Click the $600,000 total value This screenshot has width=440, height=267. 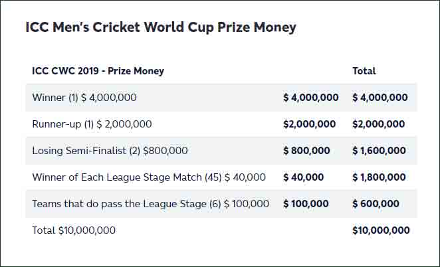376,204
